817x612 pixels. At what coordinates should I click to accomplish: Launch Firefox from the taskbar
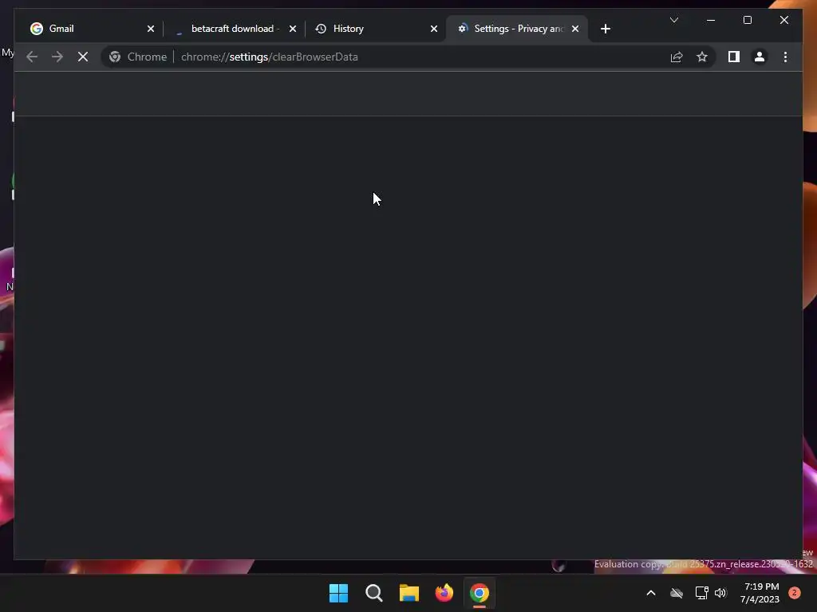(x=444, y=593)
